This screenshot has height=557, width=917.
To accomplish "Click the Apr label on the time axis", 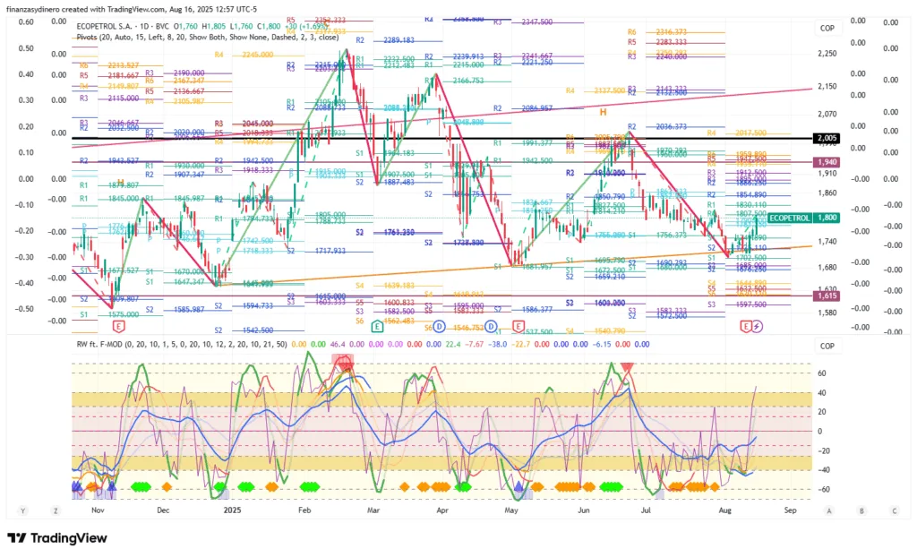I will pos(442,510).
